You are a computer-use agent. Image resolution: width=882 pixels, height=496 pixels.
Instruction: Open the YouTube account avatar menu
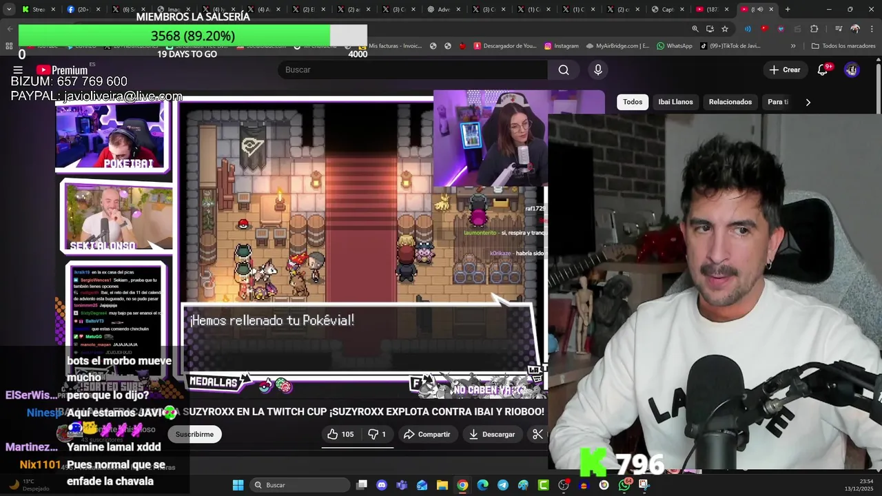(852, 70)
